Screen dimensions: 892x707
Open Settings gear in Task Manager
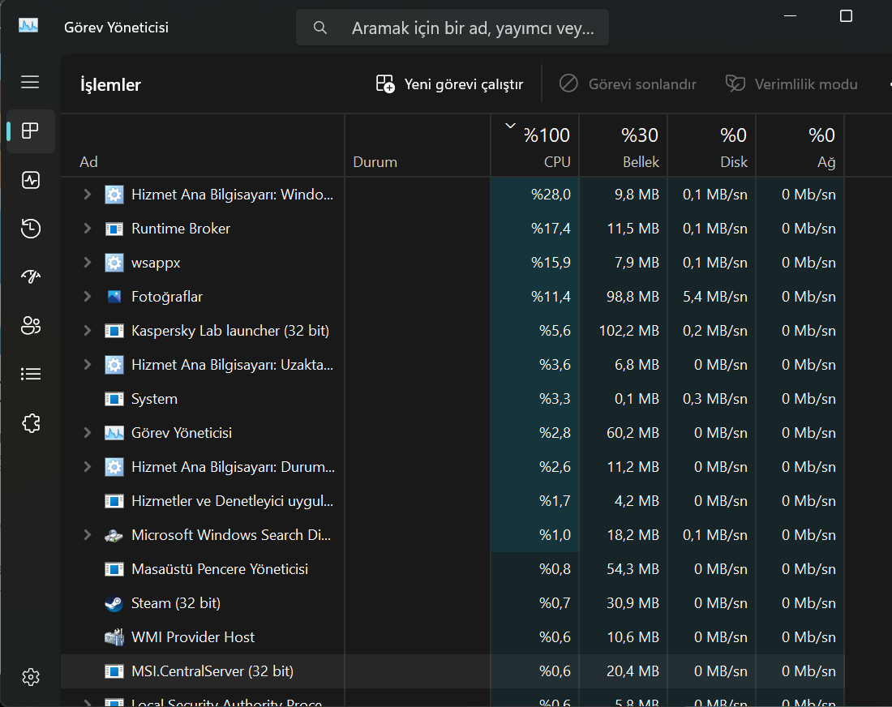point(30,677)
